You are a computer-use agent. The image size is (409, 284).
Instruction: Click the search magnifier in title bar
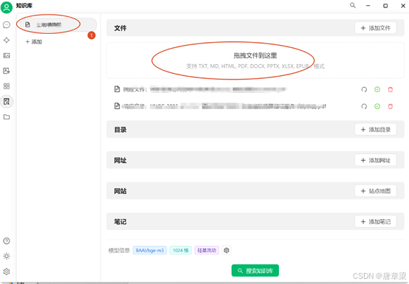point(353,5)
